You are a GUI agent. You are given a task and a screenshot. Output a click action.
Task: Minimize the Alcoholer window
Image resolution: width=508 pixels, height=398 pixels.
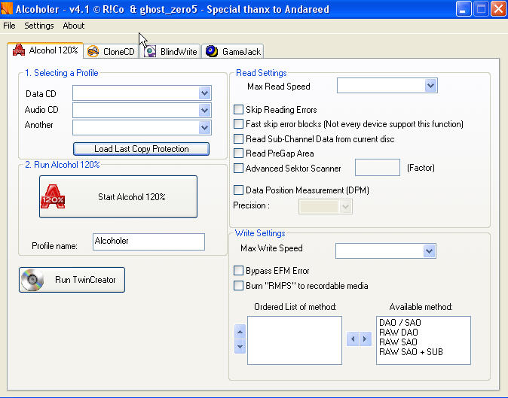pyautogui.click(x=464, y=9)
